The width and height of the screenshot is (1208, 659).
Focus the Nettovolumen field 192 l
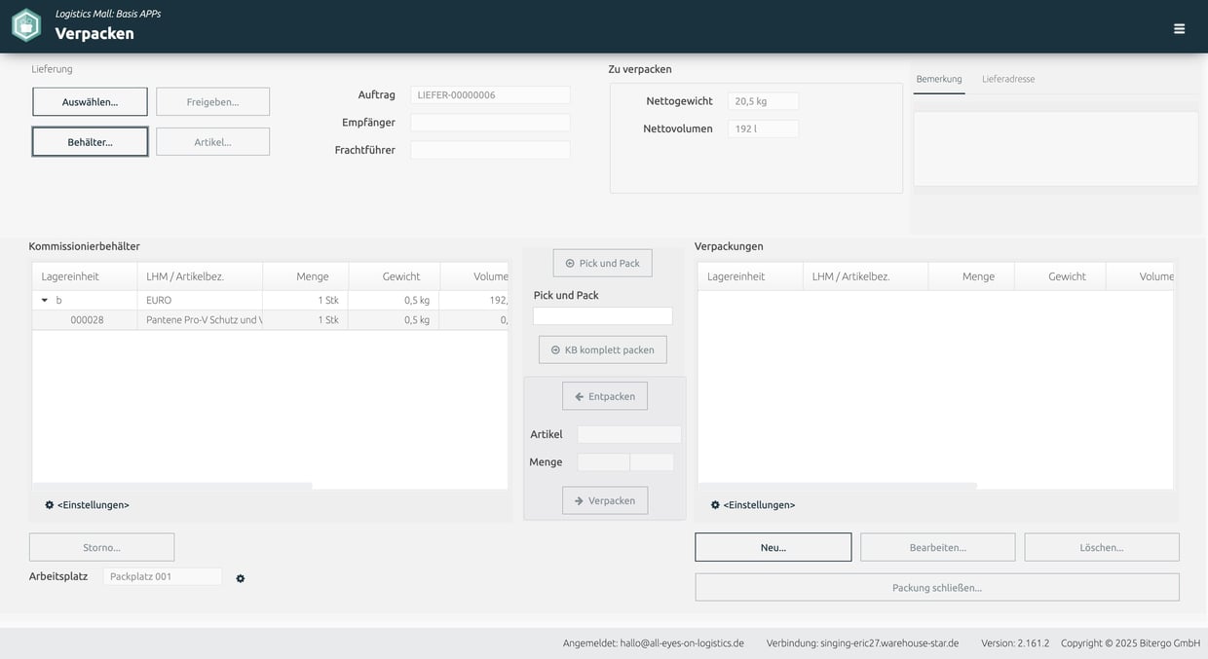click(763, 128)
